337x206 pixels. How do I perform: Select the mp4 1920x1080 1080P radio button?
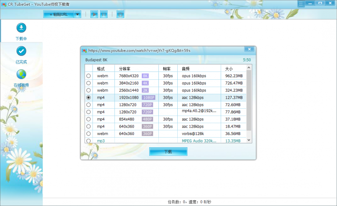click(x=88, y=97)
